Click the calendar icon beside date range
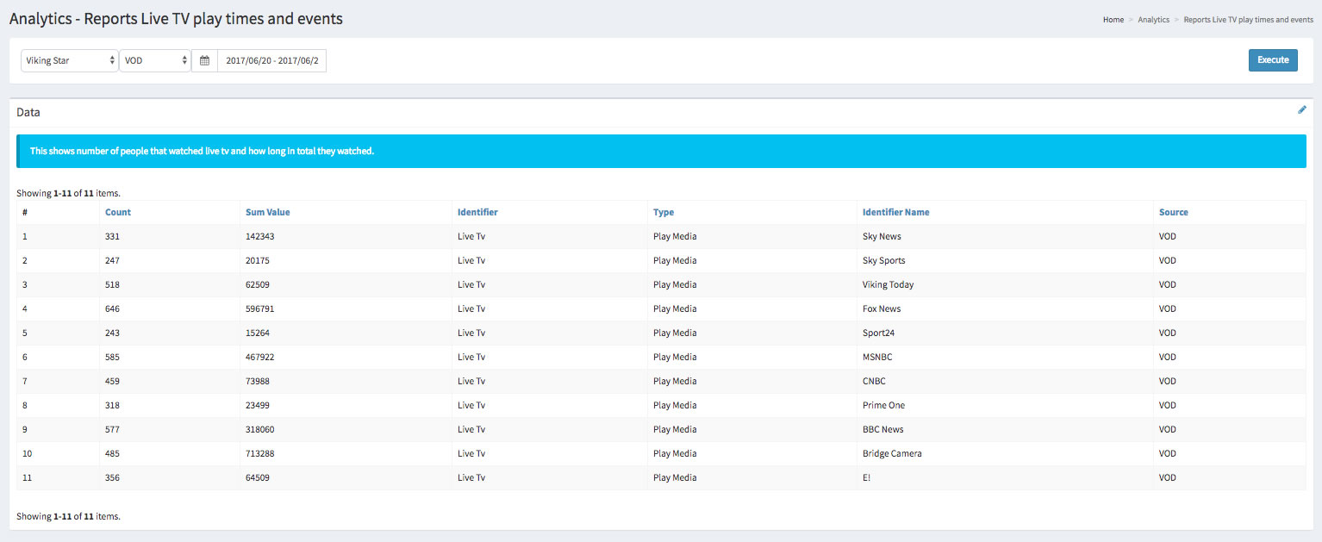1322x542 pixels. point(204,61)
